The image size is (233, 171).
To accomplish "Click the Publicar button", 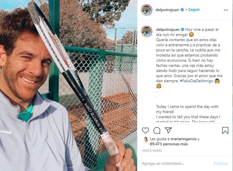I will coord(220,163).
